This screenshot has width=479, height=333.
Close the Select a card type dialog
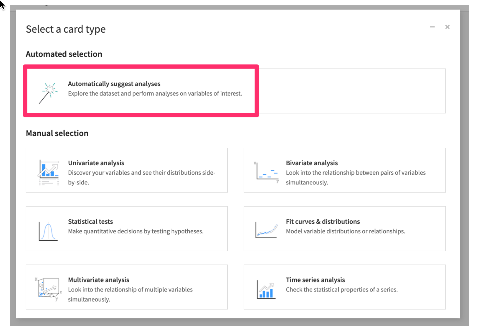click(447, 27)
